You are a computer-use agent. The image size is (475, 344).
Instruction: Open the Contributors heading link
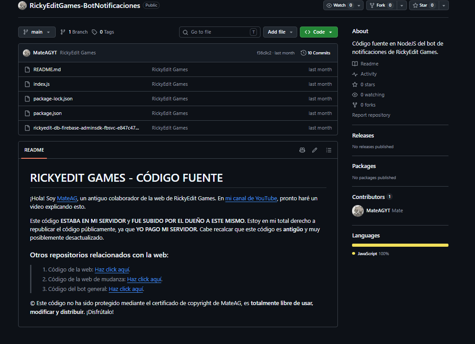click(372, 197)
